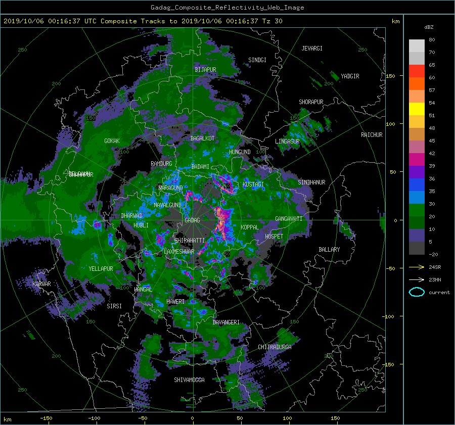Click the HANGAL city label
The image size is (455, 425).
143,290
